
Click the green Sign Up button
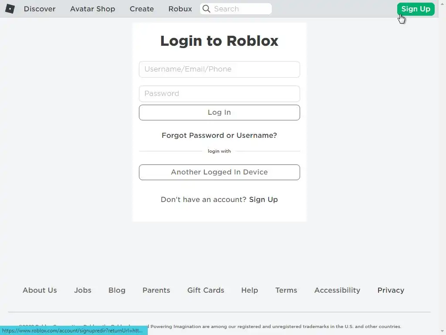pyautogui.click(x=416, y=9)
